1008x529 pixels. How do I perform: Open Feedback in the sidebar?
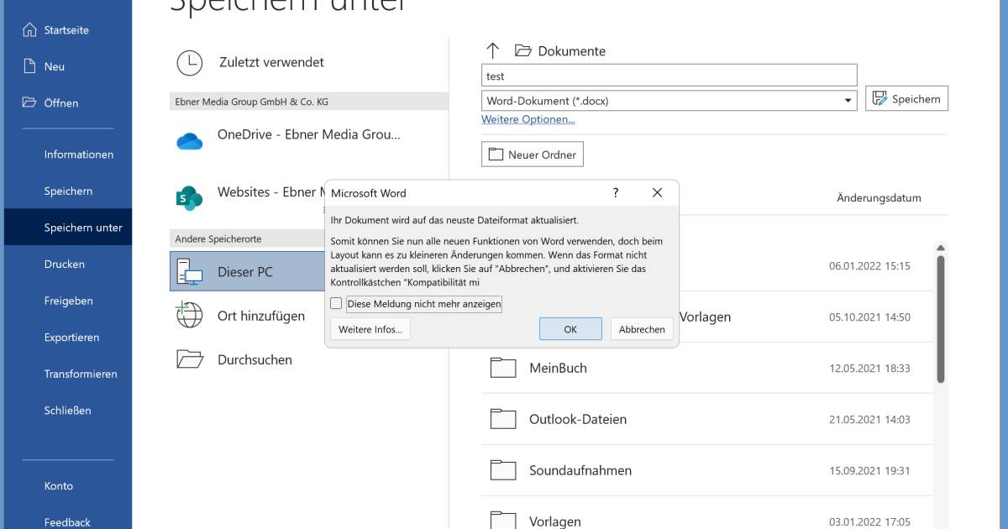pyautogui.click(x=67, y=522)
